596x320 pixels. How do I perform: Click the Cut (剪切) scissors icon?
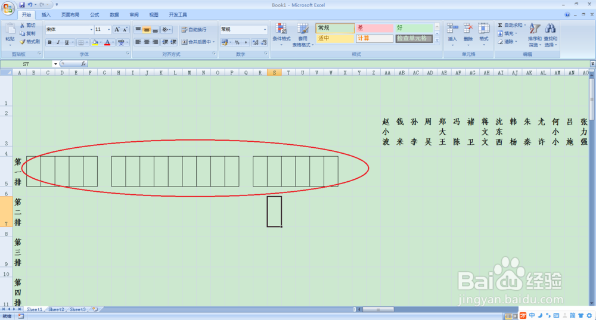tap(22, 25)
